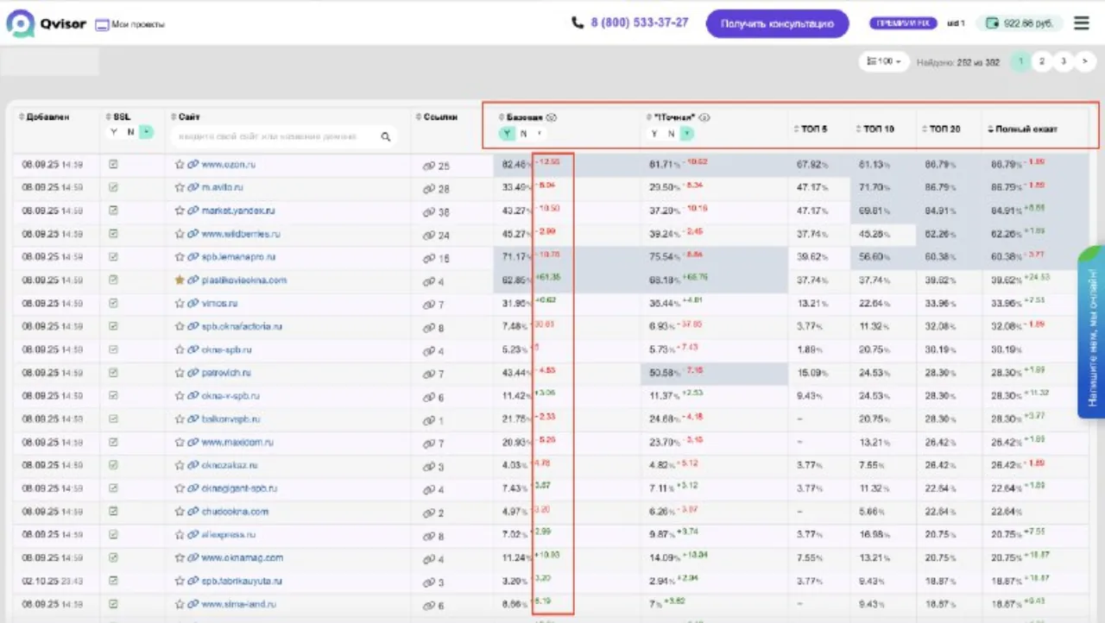Open the online chat side tab
Screen dimensions: 1105x623
click(1091, 333)
